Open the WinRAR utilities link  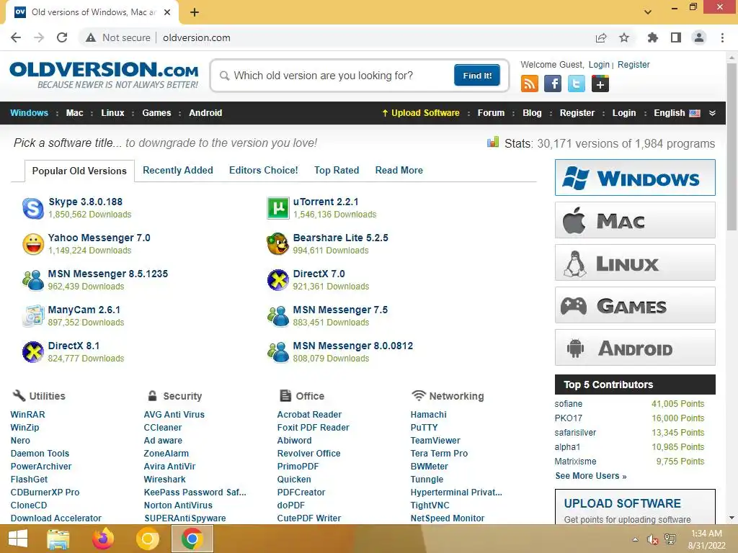28,414
